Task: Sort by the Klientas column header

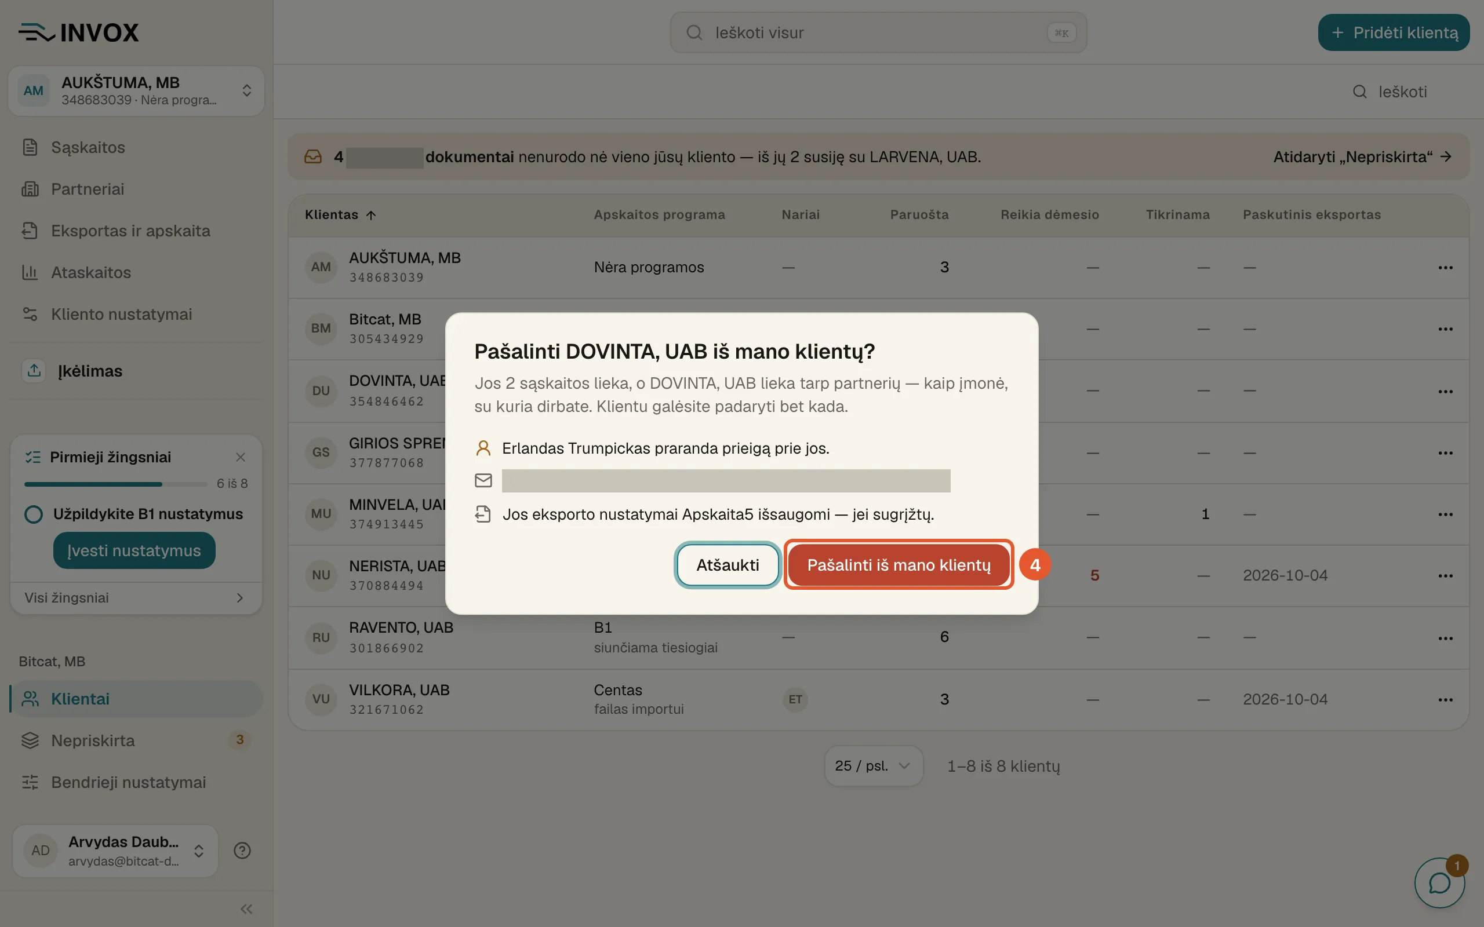Action: click(340, 214)
